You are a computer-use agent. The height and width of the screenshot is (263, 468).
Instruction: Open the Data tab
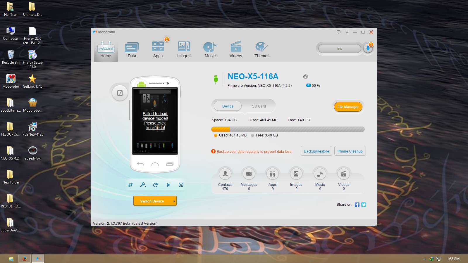pyautogui.click(x=132, y=50)
